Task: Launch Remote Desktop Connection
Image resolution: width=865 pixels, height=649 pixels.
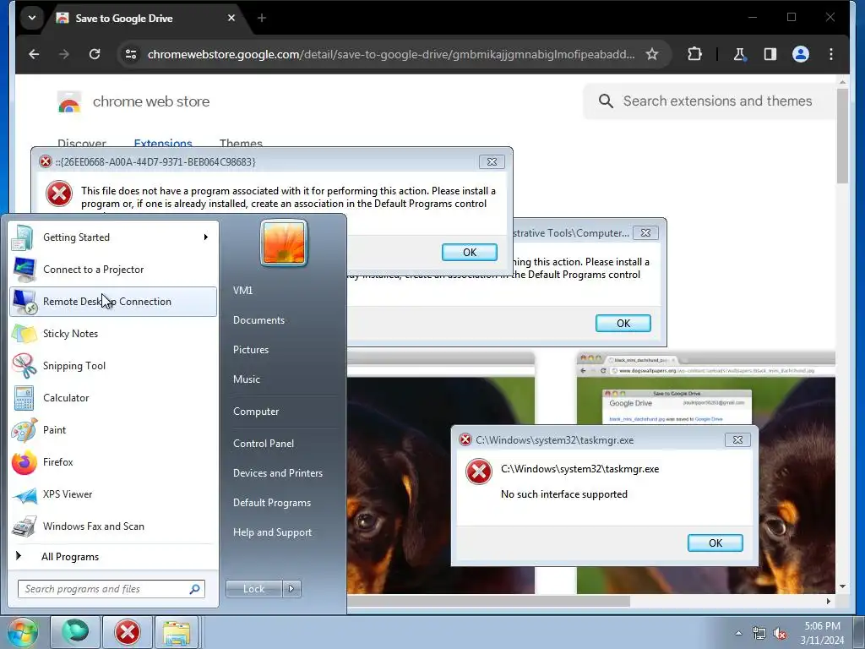Action: click(x=113, y=302)
